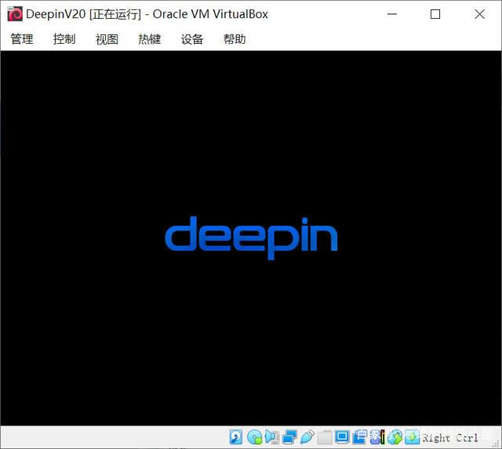Click the USB devices status icon

(x=307, y=437)
